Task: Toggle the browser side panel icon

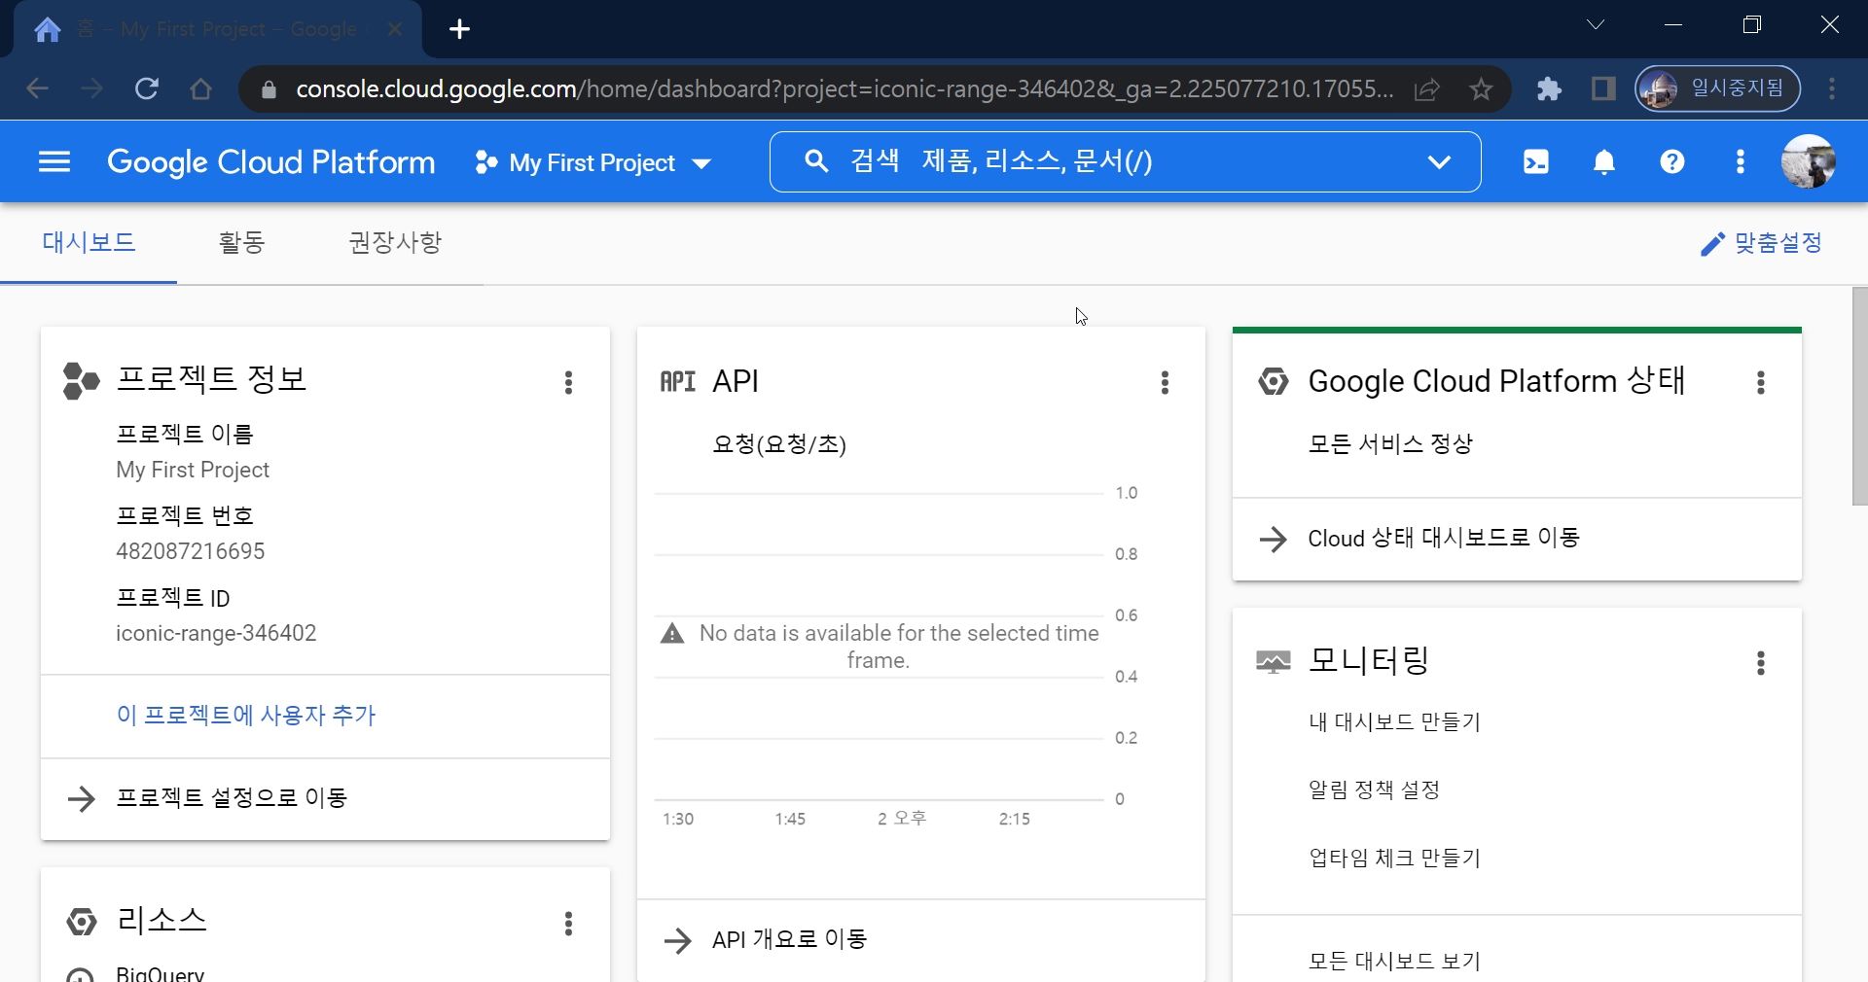Action: [x=1603, y=89]
